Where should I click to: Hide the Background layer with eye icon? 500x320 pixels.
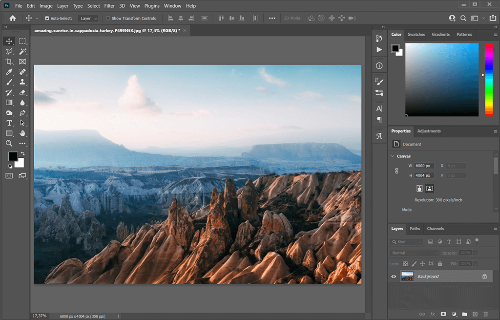point(394,277)
